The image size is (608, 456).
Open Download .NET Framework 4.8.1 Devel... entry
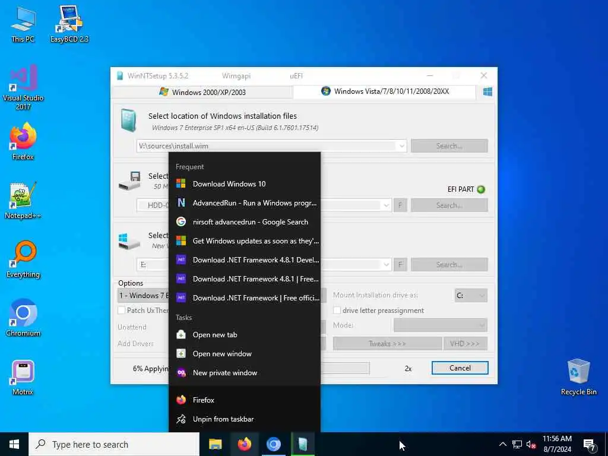(x=245, y=260)
